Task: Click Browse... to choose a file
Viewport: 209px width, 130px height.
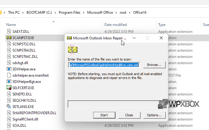Action: point(154,65)
